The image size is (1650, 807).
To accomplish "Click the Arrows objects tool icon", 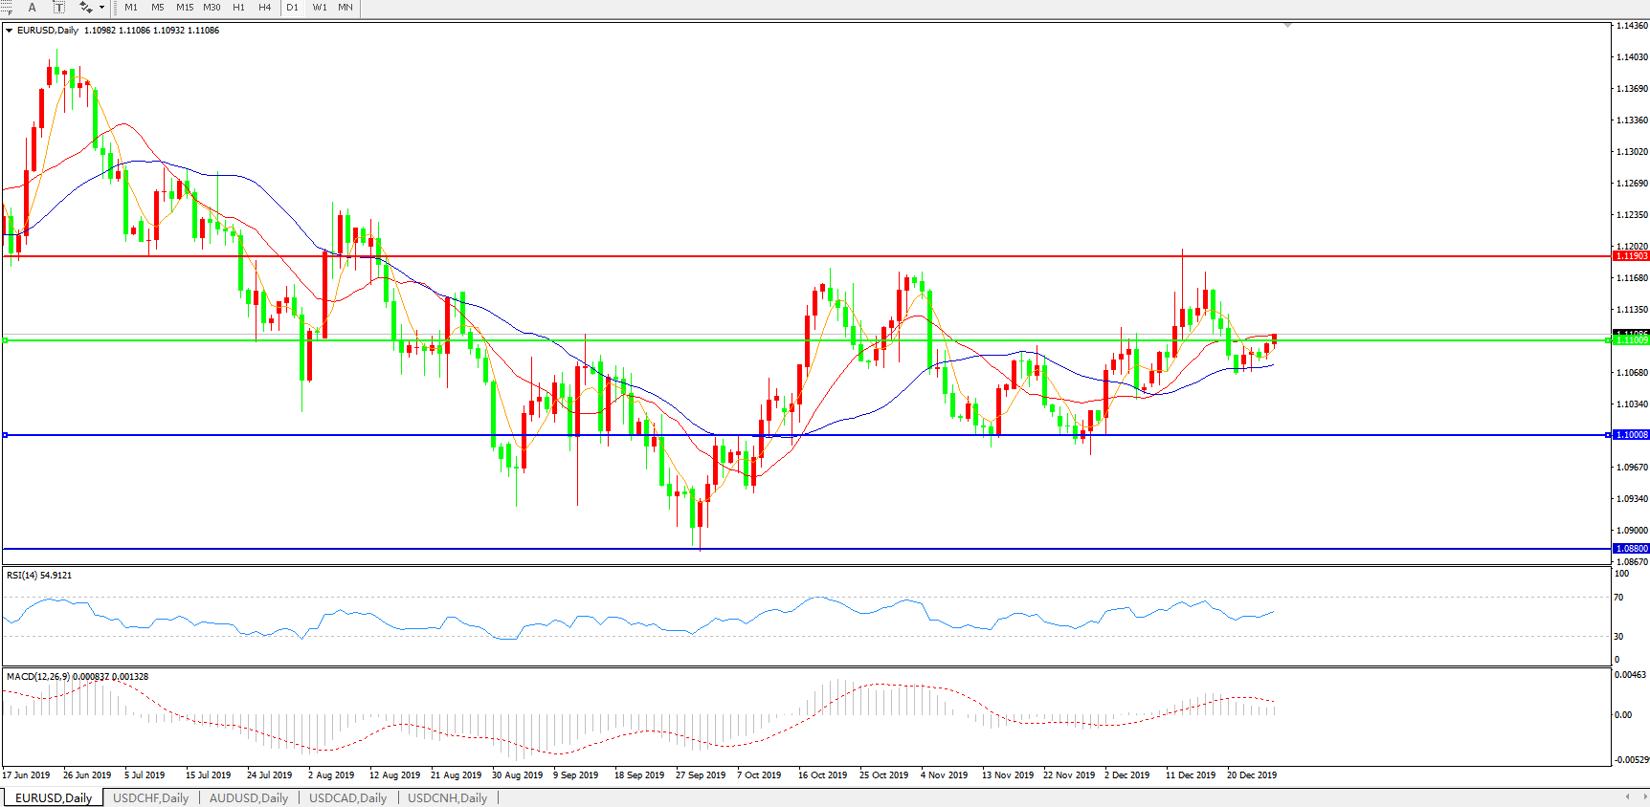I will (85, 8).
